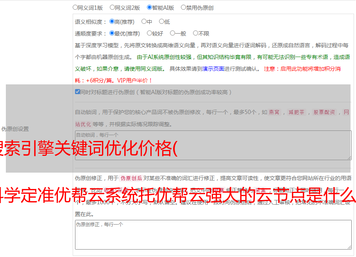Set 语义相似度 to 低
The height and width of the screenshot is (257, 356).
161,22
